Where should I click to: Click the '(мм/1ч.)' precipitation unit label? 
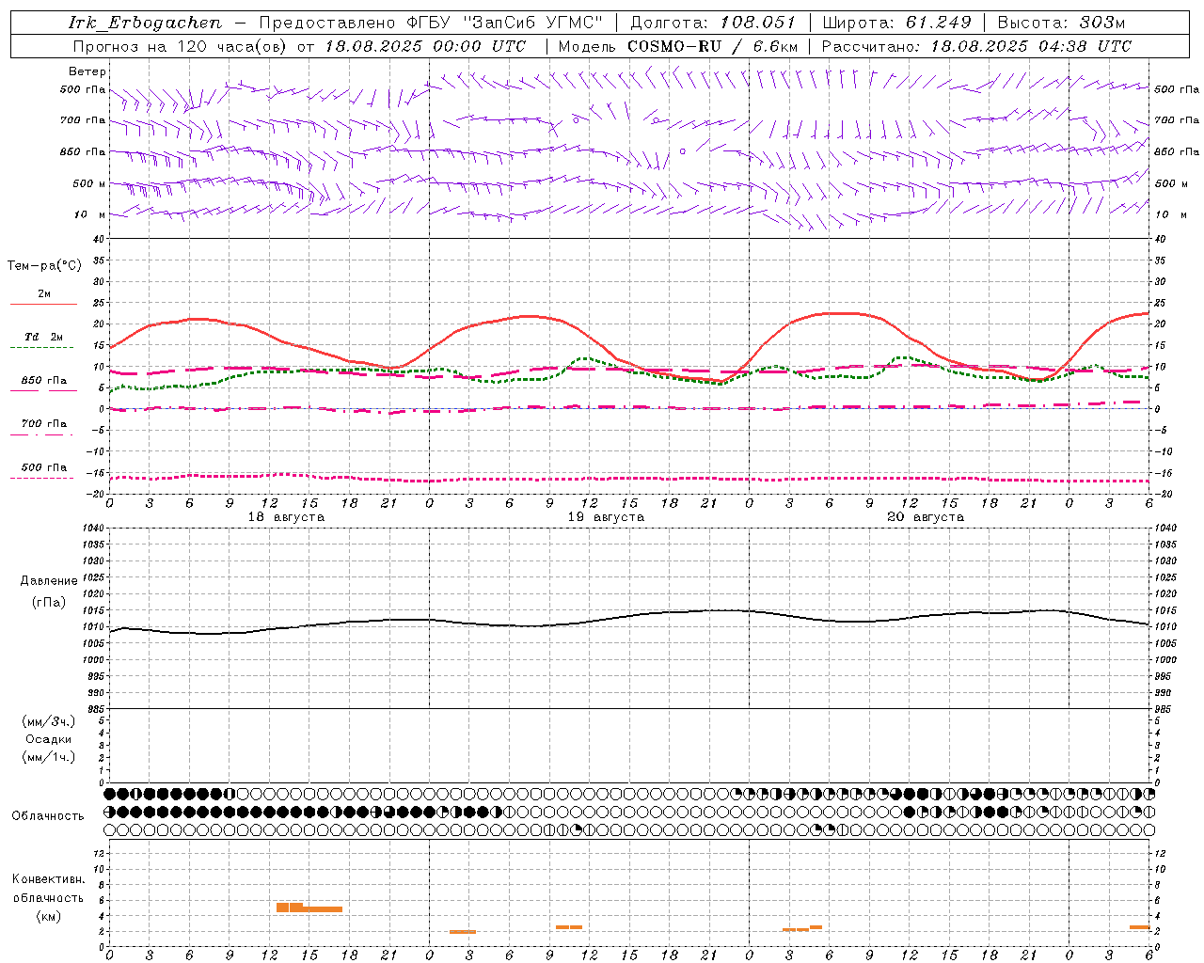[x=49, y=757]
